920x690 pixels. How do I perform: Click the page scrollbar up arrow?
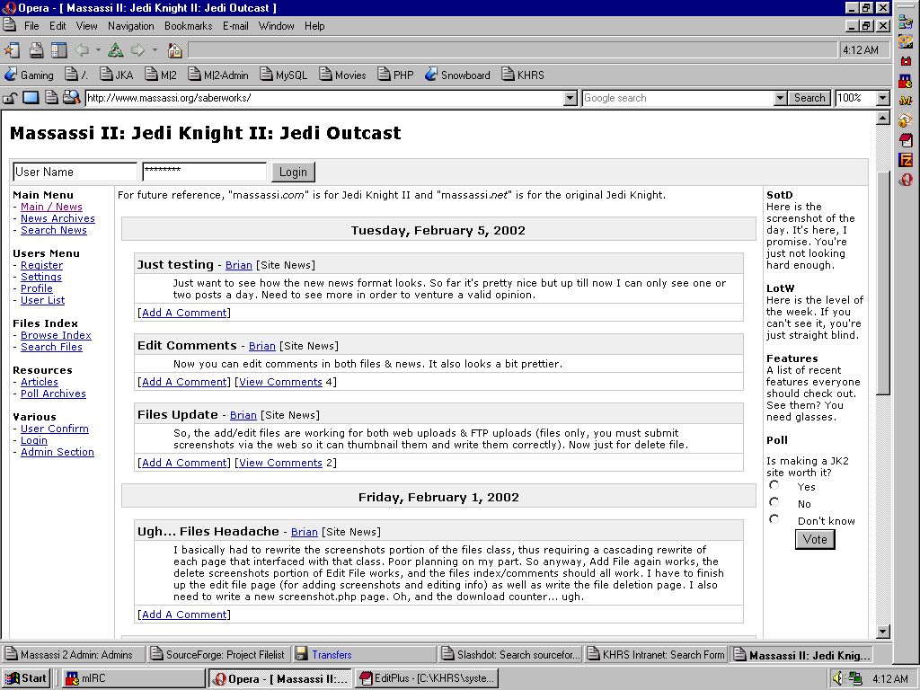point(882,119)
